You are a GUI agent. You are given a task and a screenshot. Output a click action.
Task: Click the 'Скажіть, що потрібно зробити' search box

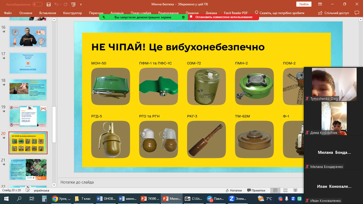coord(280,13)
